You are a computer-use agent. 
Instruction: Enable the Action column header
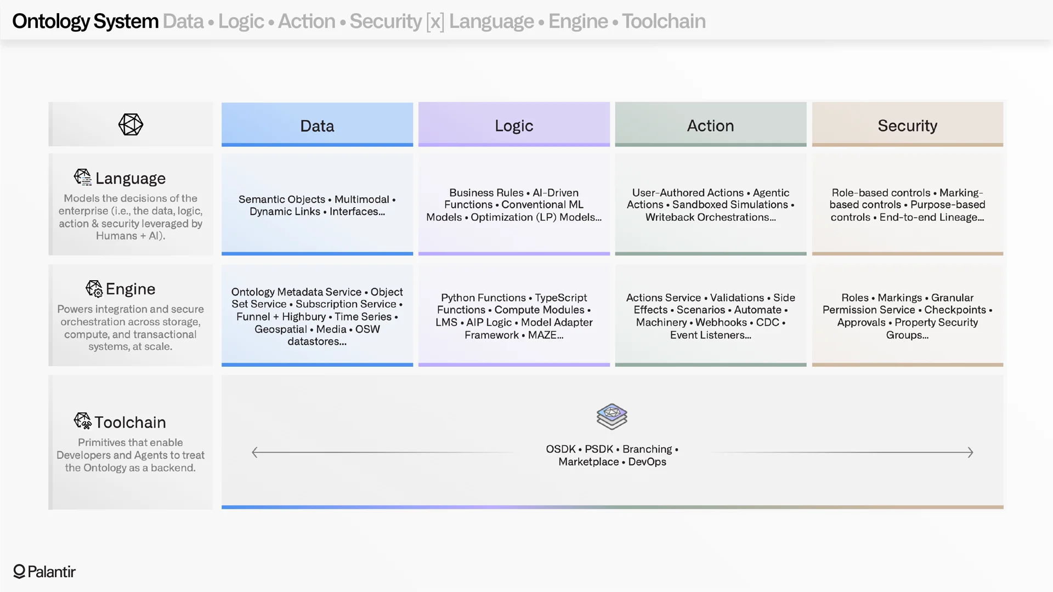click(x=710, y=125)
